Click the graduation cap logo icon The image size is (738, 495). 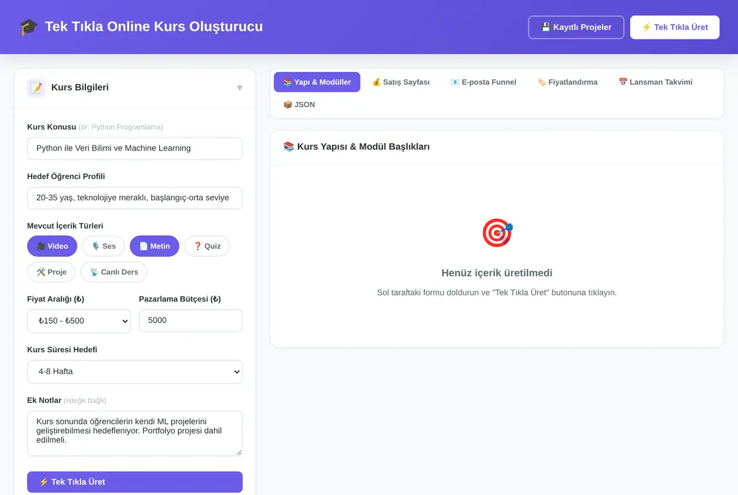(28, 27)
